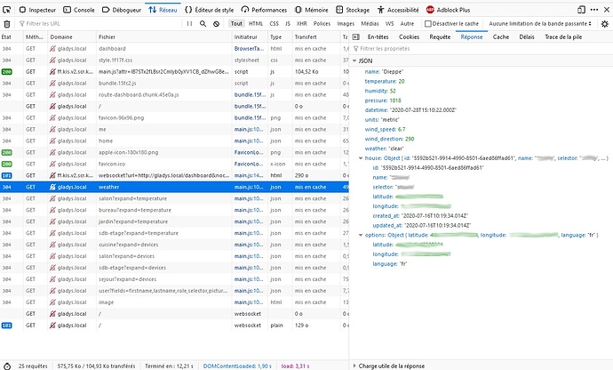613x370 pixels.
Task: Open bandwidth throttling dropdown
Action: [x=540, y=23]
